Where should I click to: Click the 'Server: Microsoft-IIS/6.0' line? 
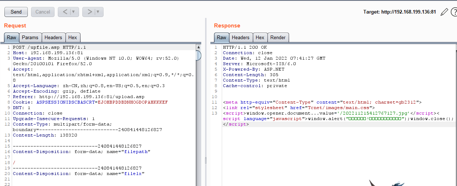click(x=259, y=64)
